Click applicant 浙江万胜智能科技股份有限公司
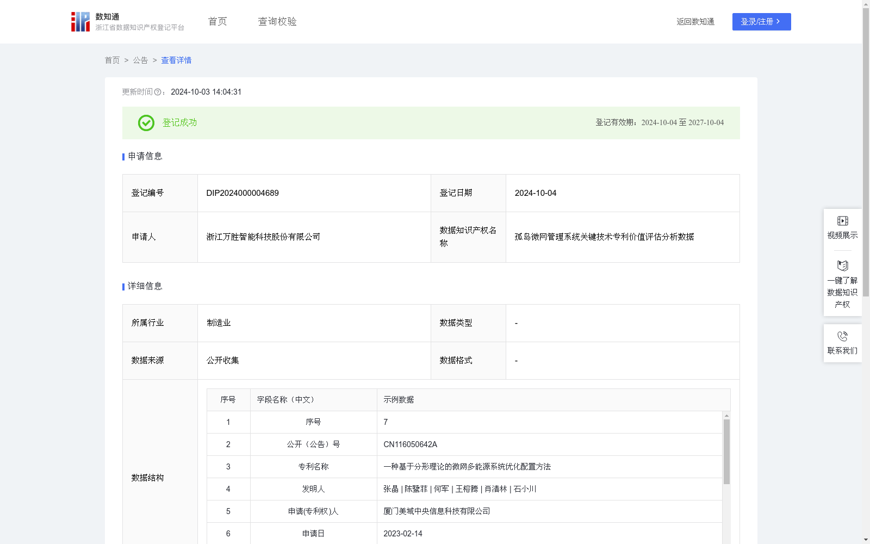 (x=263, y=237)
